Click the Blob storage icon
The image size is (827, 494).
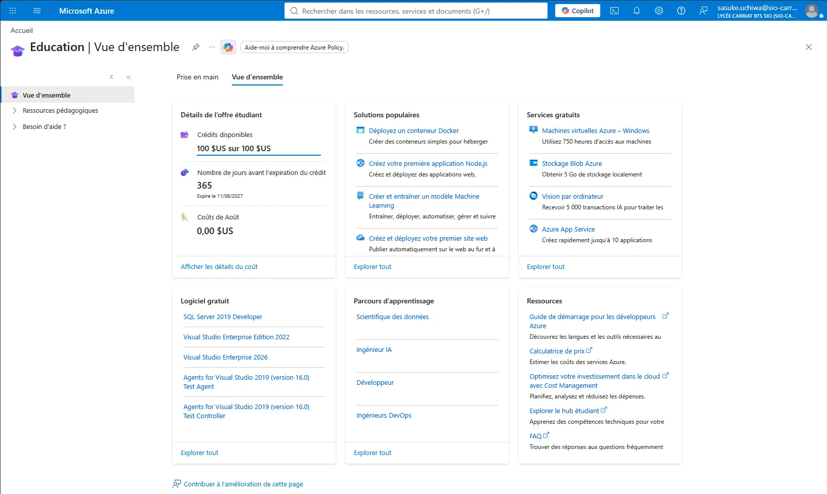point(533,163)
